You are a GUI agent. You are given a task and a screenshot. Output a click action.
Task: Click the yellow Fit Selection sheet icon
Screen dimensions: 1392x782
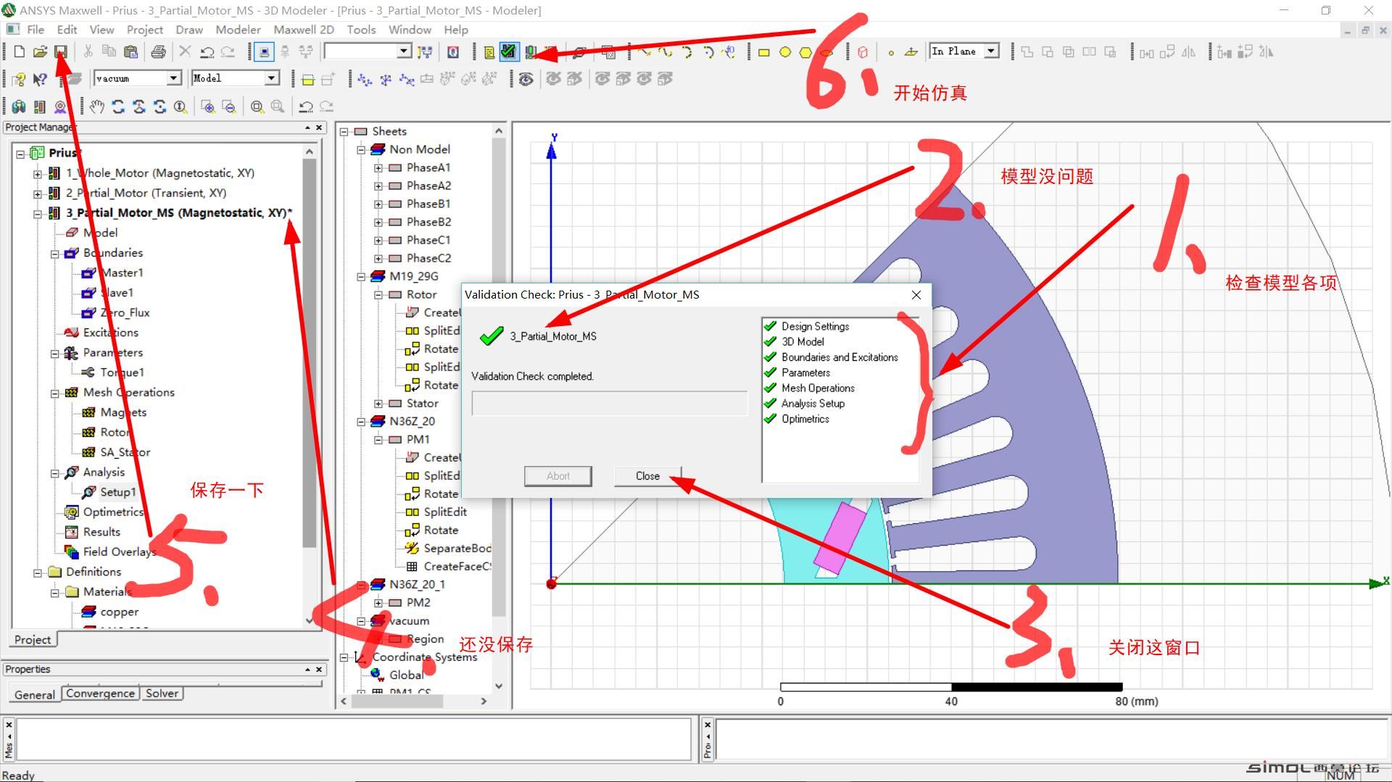pos(307,79)
